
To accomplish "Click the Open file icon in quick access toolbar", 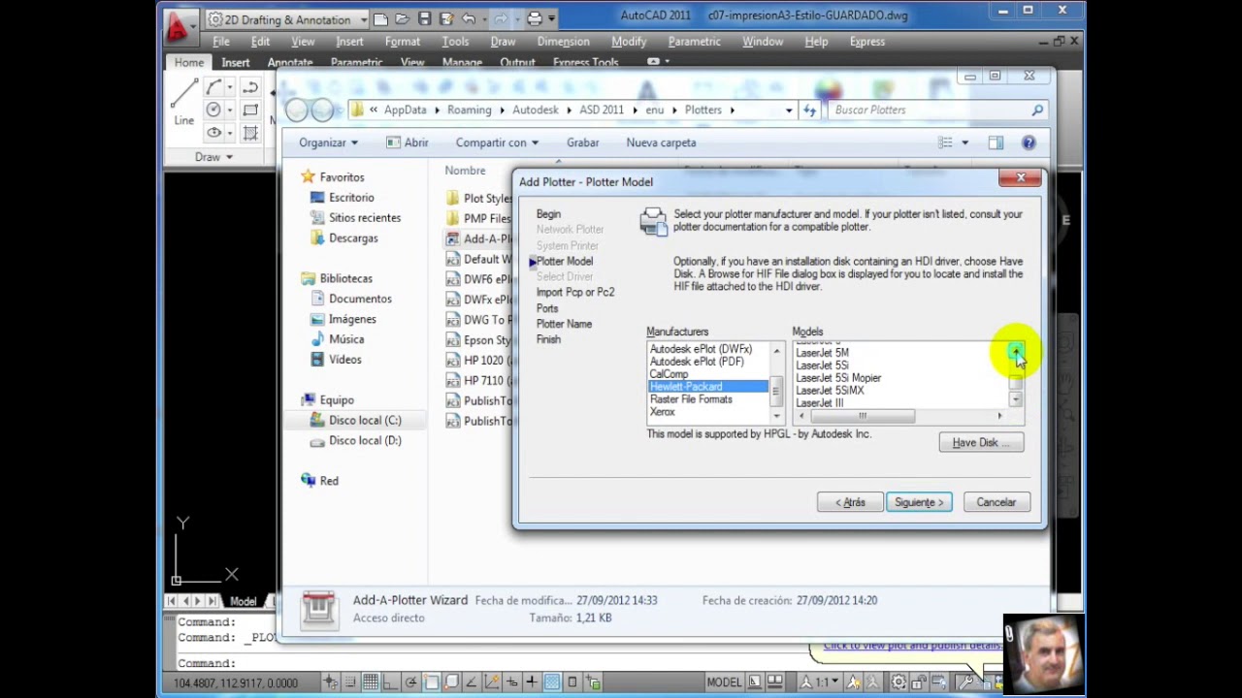I will coord(404,18).
